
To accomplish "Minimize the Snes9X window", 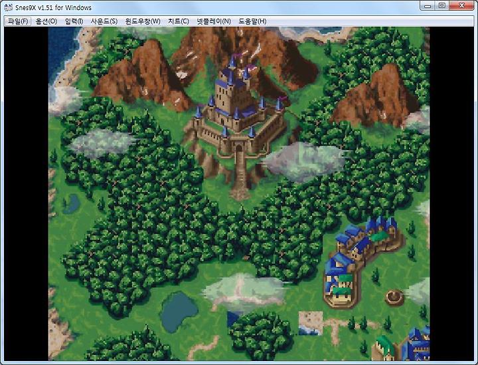I will click(428, 5).
